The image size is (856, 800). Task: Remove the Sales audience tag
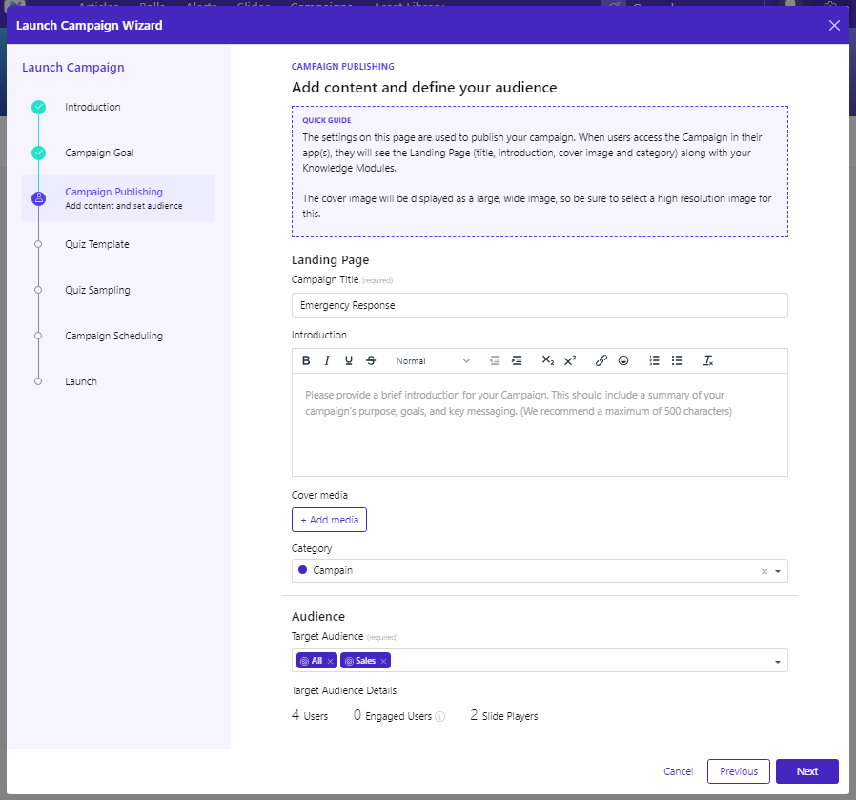384,661
